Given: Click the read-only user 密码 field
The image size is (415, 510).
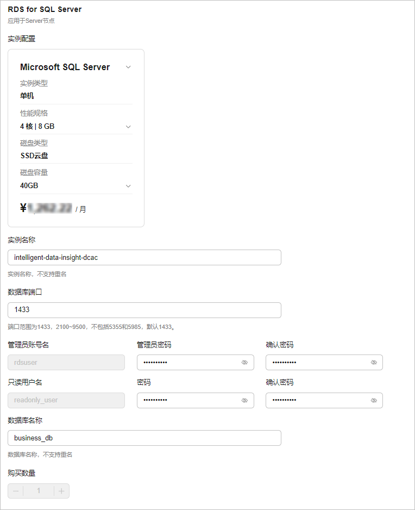Looking at the screenshot, I should [x=196, y=400].
